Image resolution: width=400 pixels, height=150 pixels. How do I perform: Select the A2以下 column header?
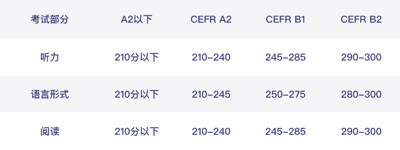pos(137,20)
